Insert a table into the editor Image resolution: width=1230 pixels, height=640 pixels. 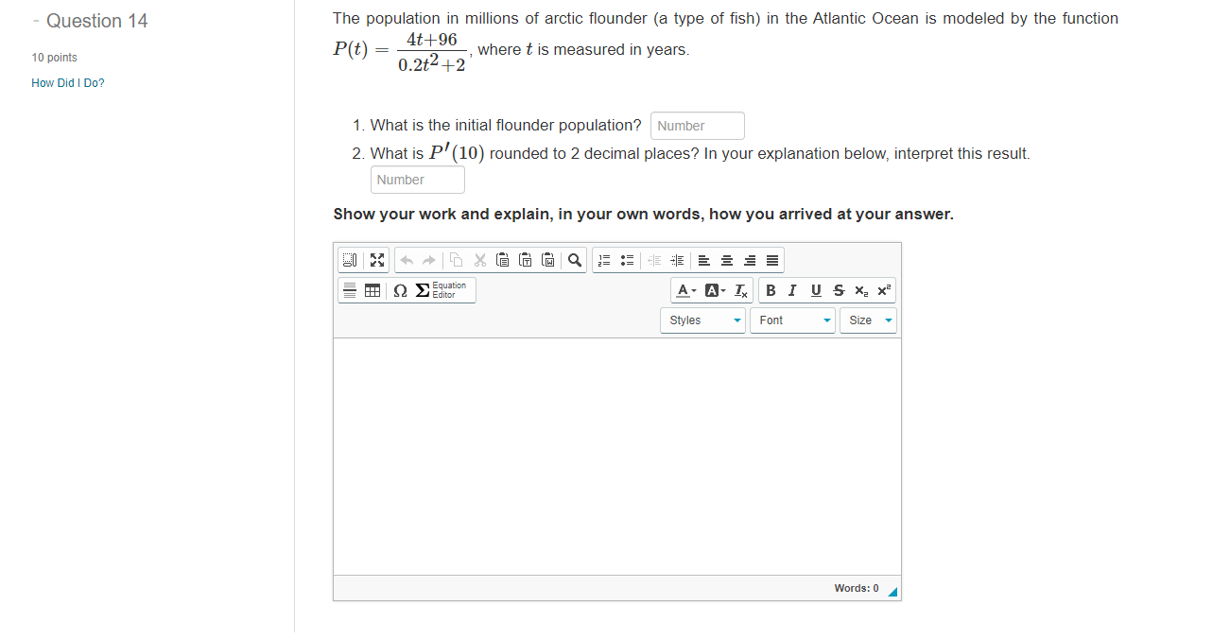coord(372,290)
